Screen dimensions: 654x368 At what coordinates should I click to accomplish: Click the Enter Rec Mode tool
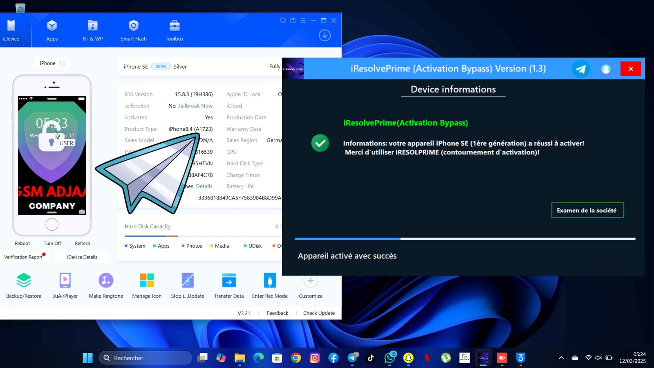click(270, 285)
